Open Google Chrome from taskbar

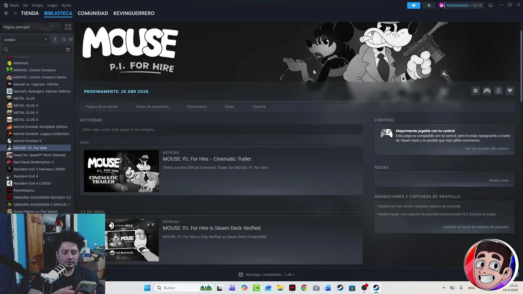[x=304, y=288]
